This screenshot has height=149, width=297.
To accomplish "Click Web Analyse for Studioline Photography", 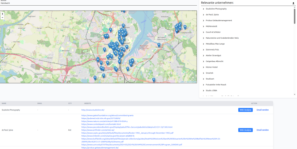I will point(245,110).
